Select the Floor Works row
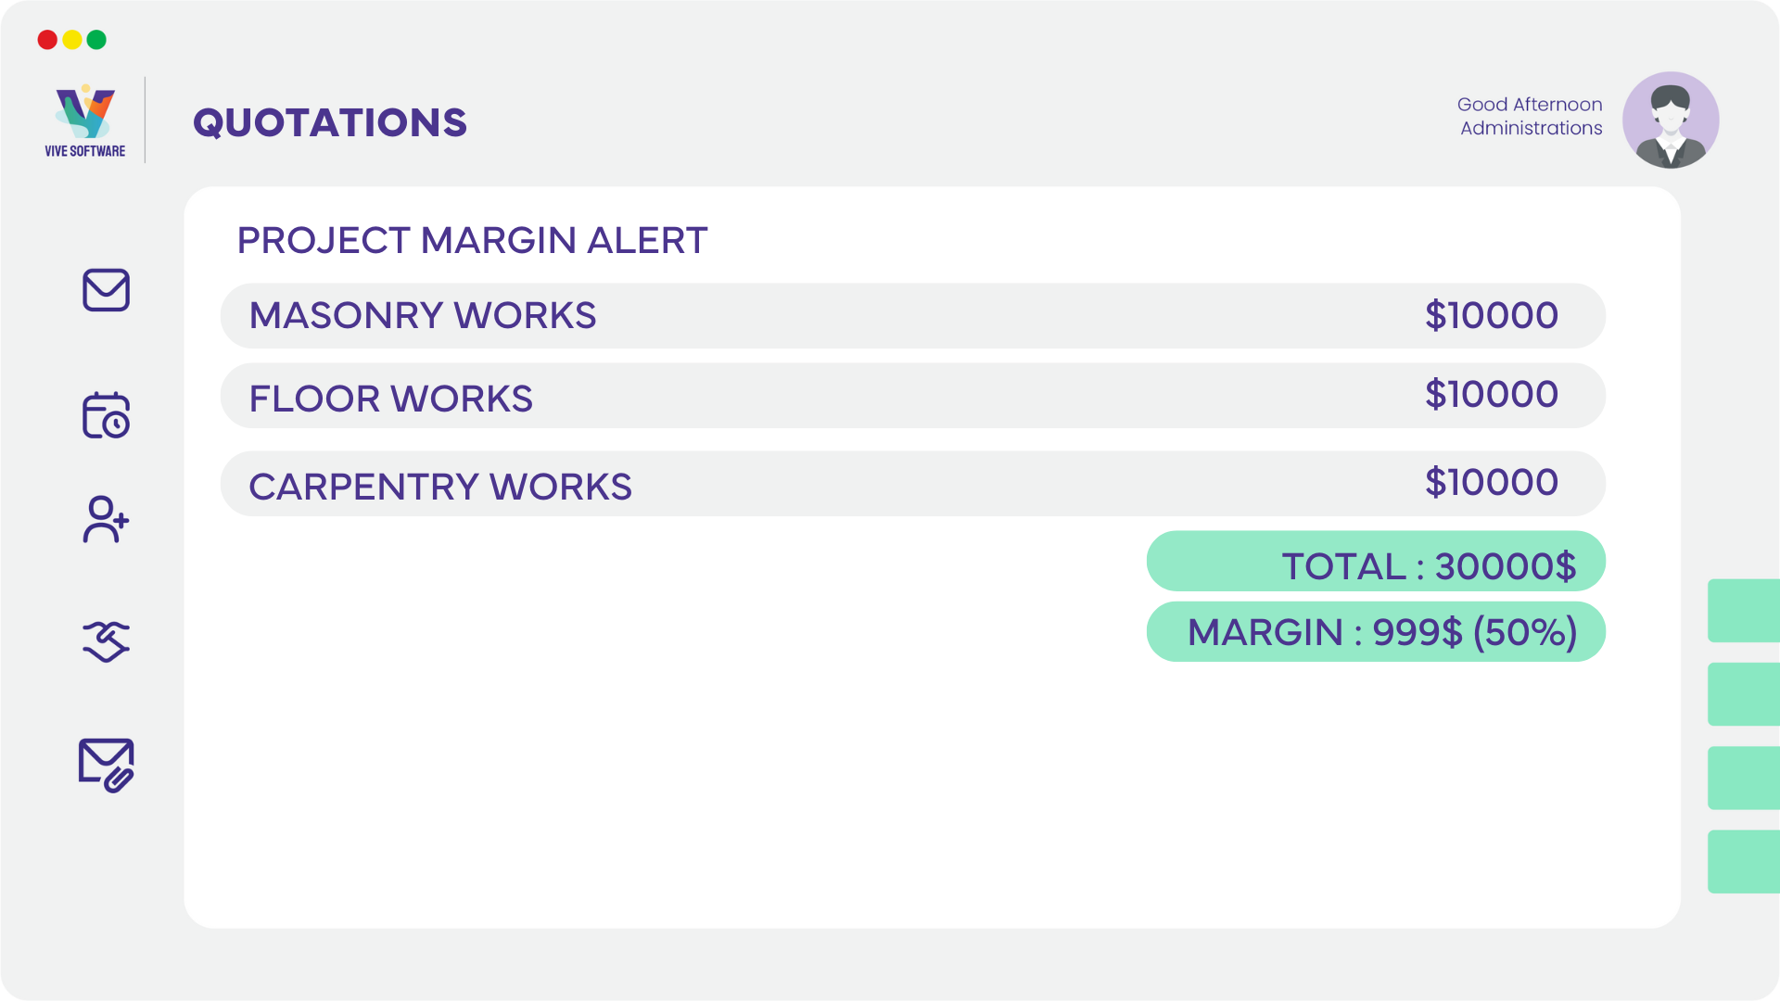 pyautogui.click(x=912, y=396)
